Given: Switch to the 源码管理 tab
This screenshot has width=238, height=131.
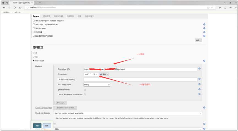Looking at the screenshot, I should click(x=46, y=16).
